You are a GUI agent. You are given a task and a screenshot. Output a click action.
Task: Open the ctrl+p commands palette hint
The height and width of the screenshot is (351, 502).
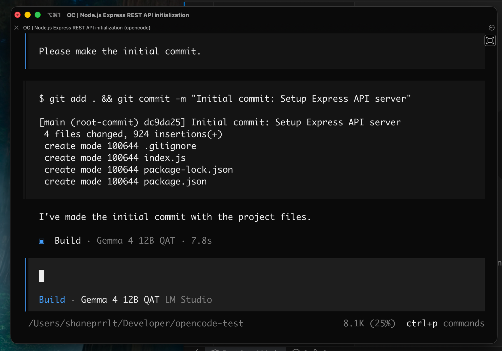[446, 323]
